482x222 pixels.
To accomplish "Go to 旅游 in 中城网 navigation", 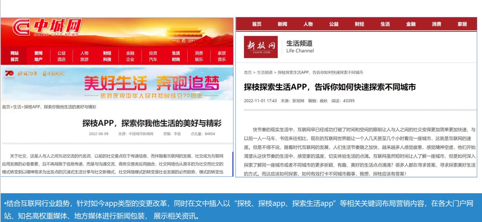I will pyautogui.click(x=84, y=59).
